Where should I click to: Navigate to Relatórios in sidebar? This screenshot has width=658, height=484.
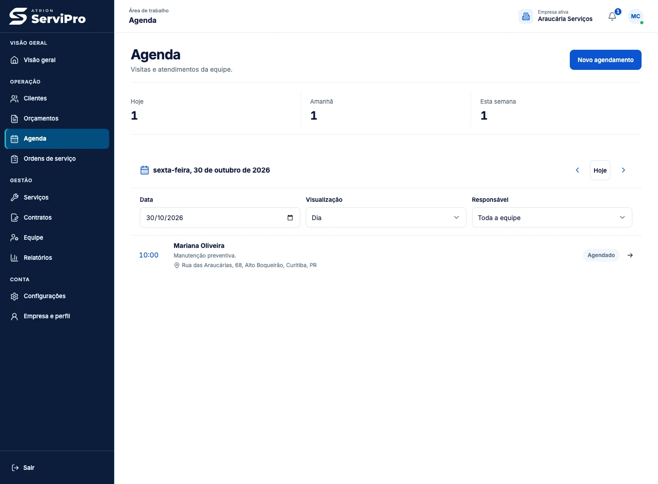click(x=57, y=258)
